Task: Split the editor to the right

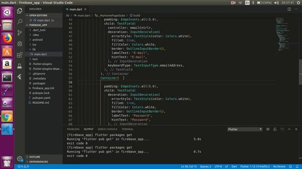Action: point(289,9)
